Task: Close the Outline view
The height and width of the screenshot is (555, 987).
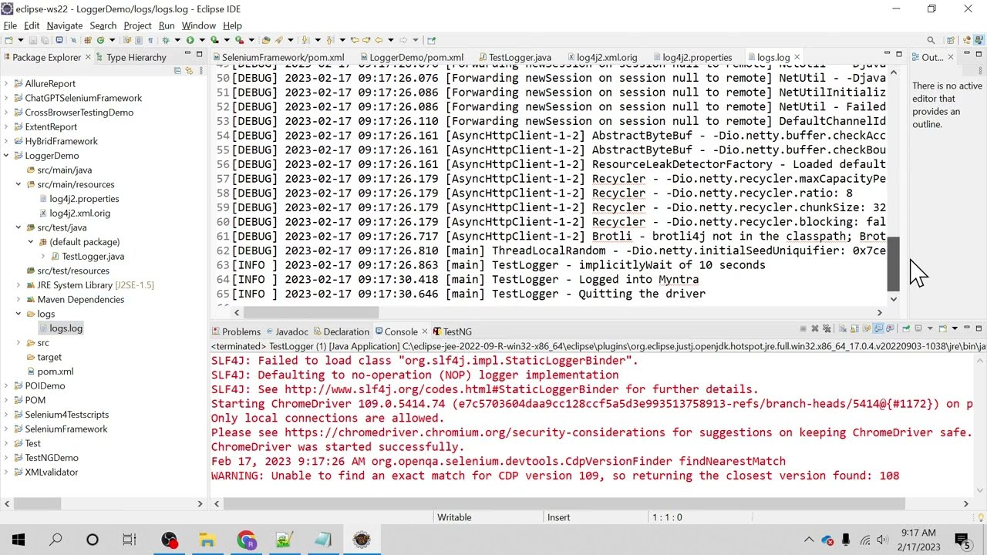Action: [x=950, y=57]
